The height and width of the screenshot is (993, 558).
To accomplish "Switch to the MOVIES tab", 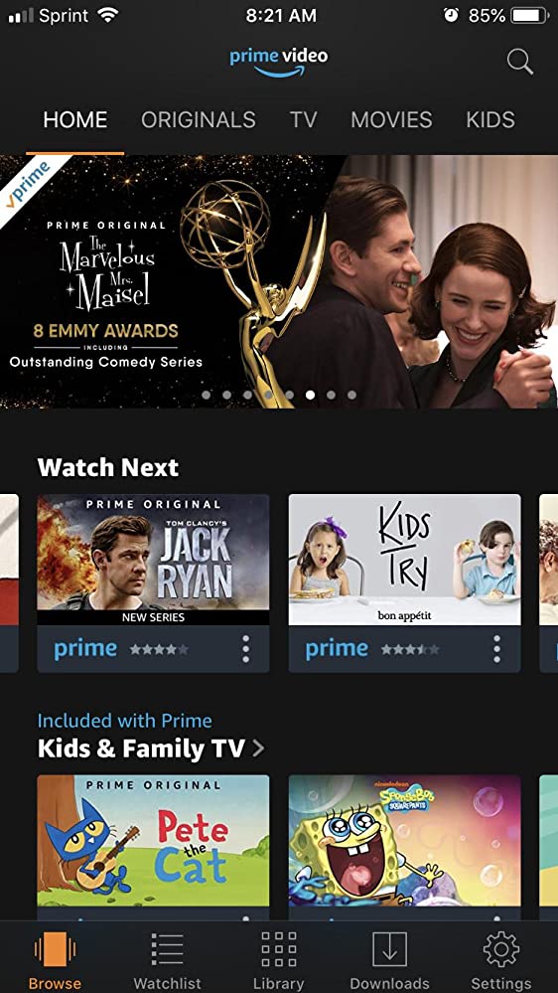I will pyautogui.click(x=391, y=119).
